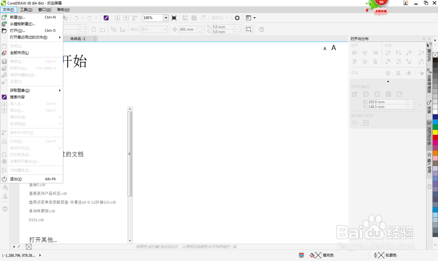Expand 获取图像(Q) submenu
The width and height of the screenshot is (438, 261).
point(32,90)
